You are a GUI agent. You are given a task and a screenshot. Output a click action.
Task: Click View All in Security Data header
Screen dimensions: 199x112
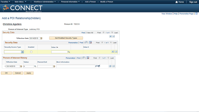[90, 33]
